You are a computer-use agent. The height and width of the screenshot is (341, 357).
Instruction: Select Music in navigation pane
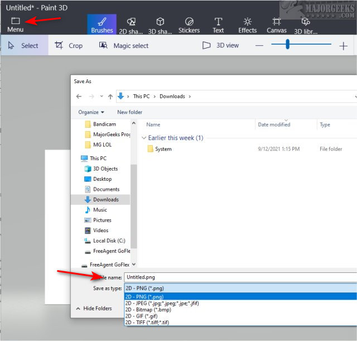[95, 210]
